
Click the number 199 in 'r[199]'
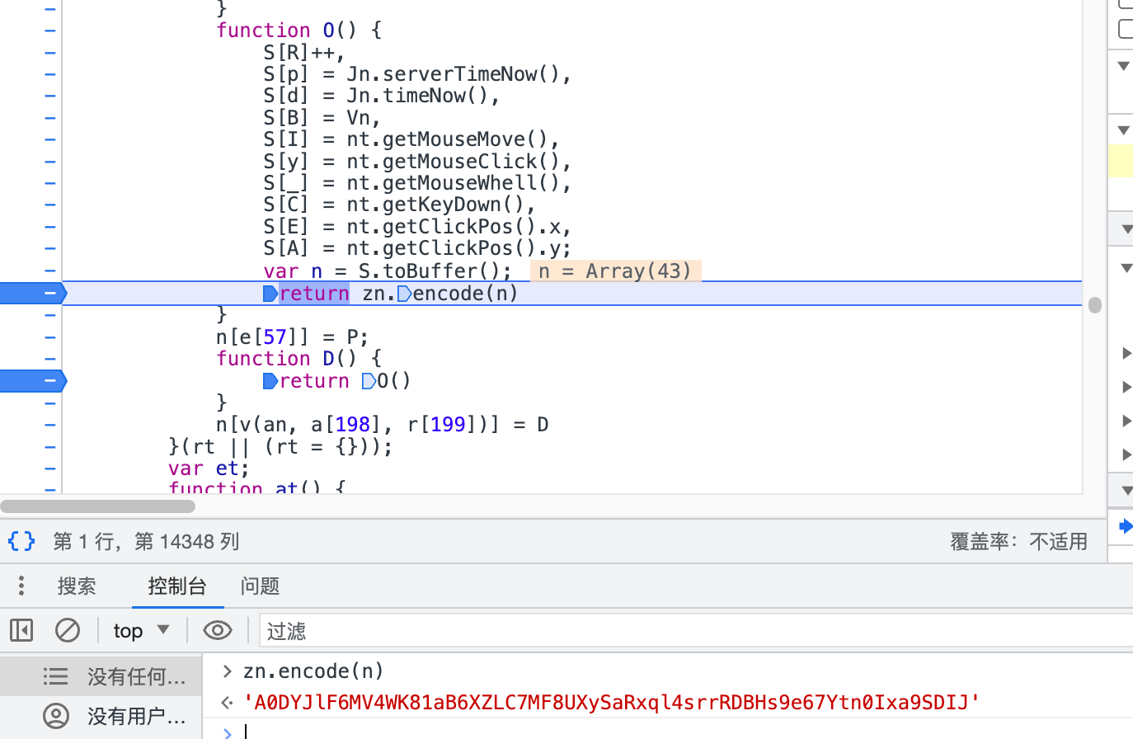(448, 424)
